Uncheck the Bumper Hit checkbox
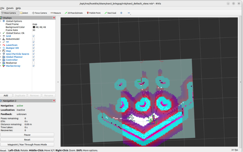Viewport: 243px width, 152px height. tap(34, 48)
